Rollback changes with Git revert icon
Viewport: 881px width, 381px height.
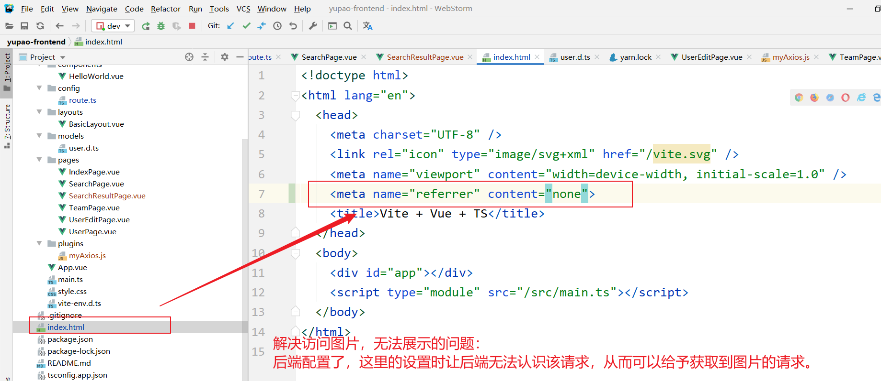(x=293, y=26)
